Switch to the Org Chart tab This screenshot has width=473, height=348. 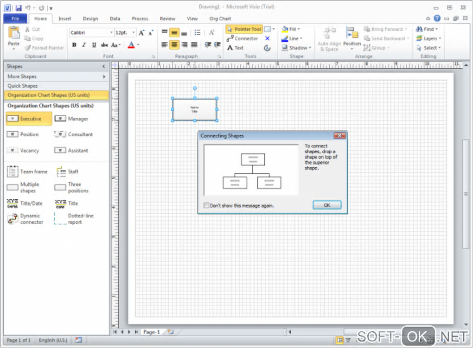pyautogui.click(x=220, y=19)
